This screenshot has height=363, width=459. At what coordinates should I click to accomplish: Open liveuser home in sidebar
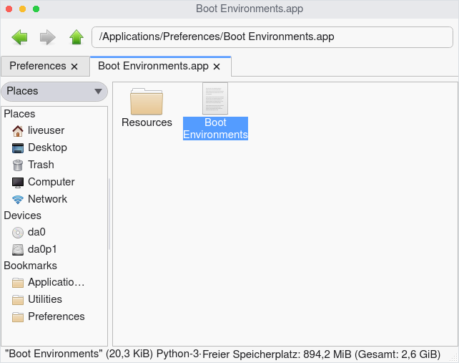coord(46,130)
